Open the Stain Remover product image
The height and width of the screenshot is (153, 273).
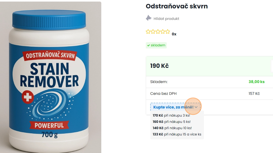coord(51,77)
